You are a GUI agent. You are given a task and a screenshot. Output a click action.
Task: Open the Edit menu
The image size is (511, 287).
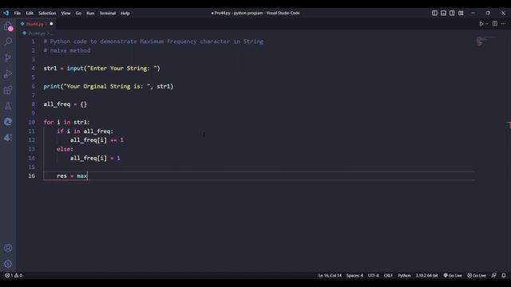pos(30,14)
